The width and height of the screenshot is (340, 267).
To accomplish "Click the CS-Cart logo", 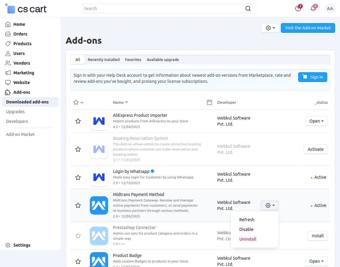I will [26, 9].
